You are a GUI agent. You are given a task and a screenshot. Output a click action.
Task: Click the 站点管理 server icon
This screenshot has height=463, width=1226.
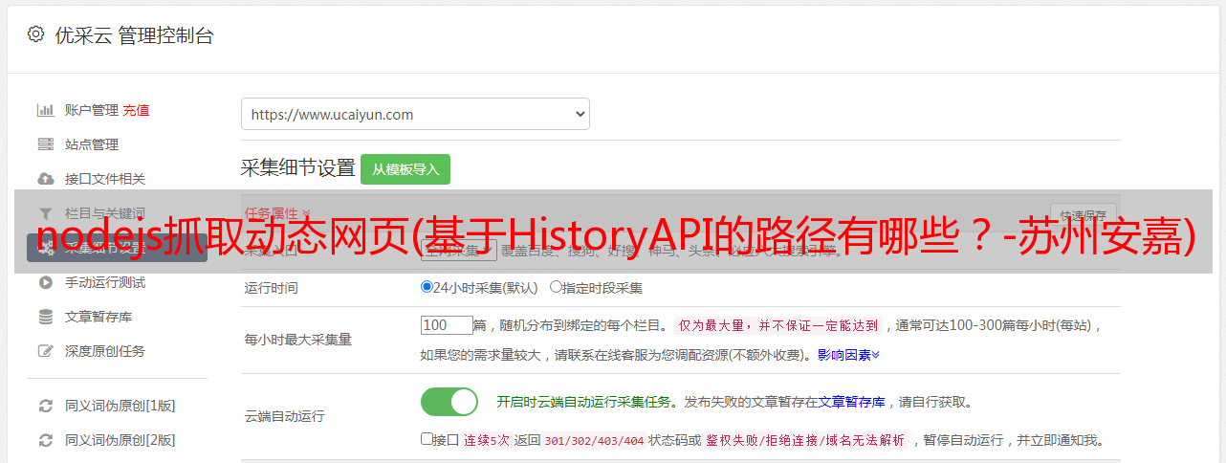[45, 144]
